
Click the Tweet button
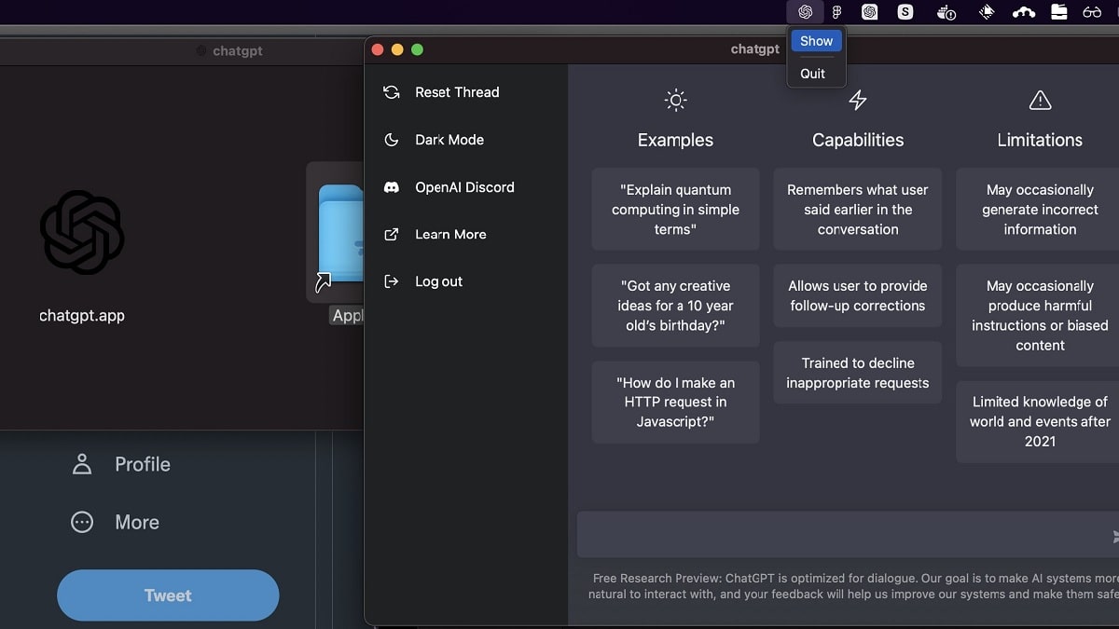(168, 595)
